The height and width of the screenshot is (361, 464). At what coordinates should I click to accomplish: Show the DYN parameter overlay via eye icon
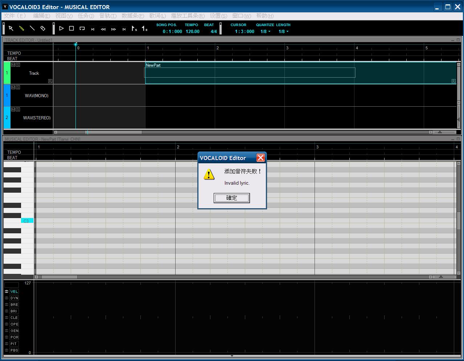point(7,298)
